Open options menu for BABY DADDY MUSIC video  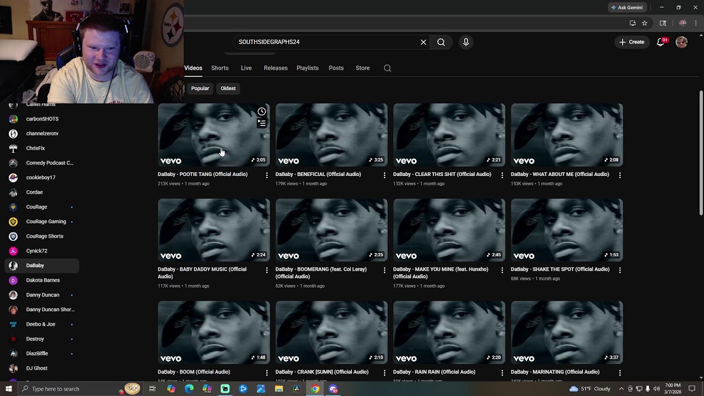(x=267, y=270)
